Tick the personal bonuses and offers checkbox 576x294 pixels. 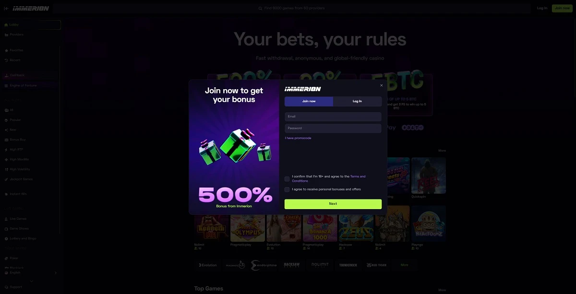[287, 189]
